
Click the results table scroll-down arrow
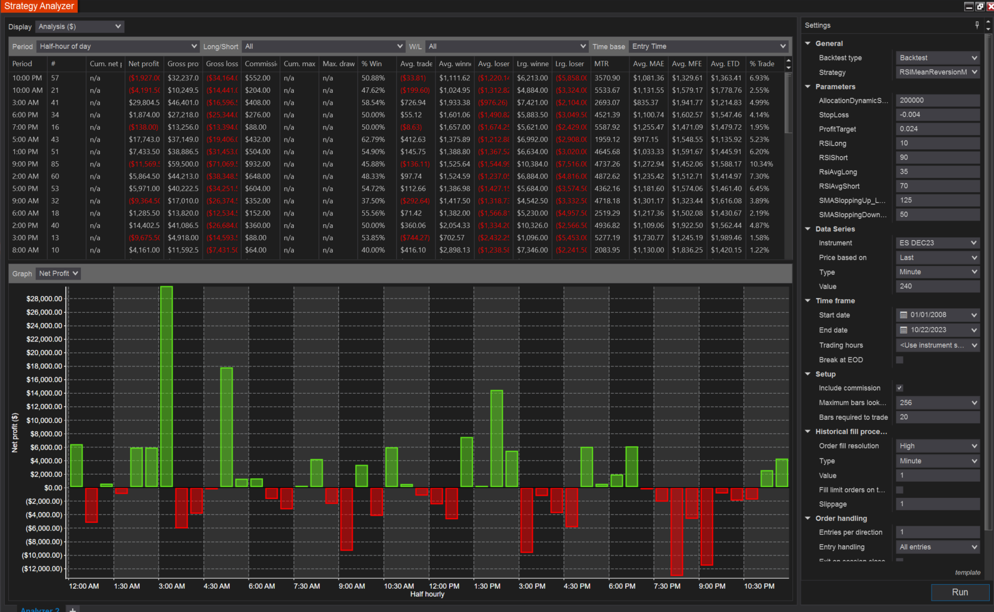pos(789,67)
